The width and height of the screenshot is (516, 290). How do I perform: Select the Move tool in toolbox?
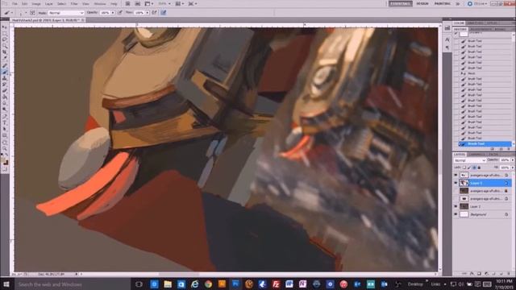[x=5, y=27]
